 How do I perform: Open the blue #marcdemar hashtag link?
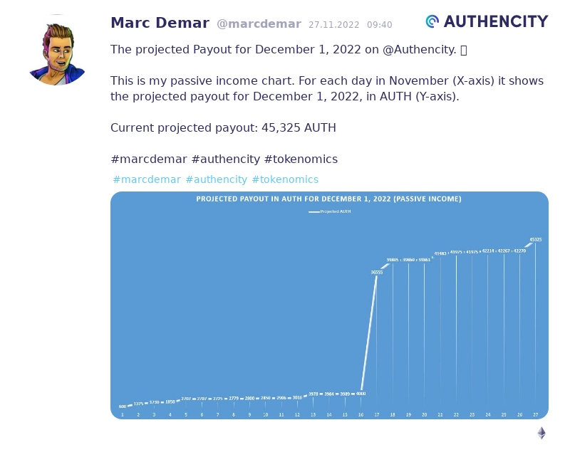pyautogui.click(x=147, y=179)
